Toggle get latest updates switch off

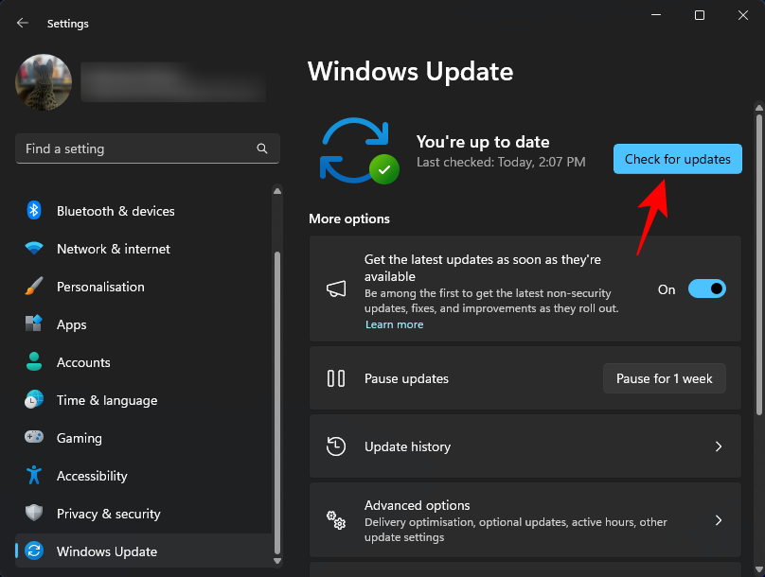click(x=706, y=289)
